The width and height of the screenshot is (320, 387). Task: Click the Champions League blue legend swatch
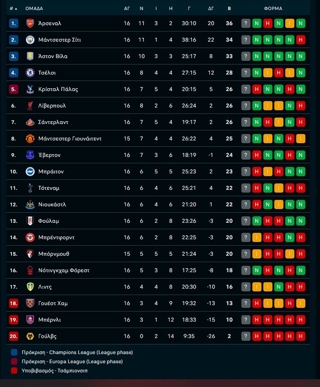click(14, 352)
